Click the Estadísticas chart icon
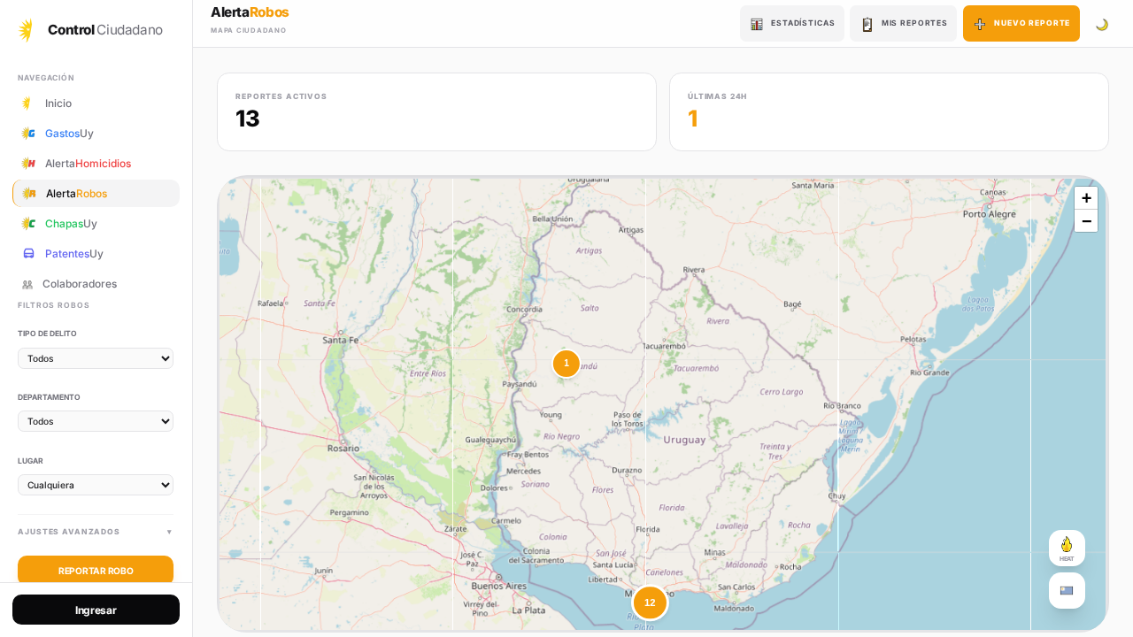Image resolution: width=1133 pixels, height=637 pixels. pos(757,24)
